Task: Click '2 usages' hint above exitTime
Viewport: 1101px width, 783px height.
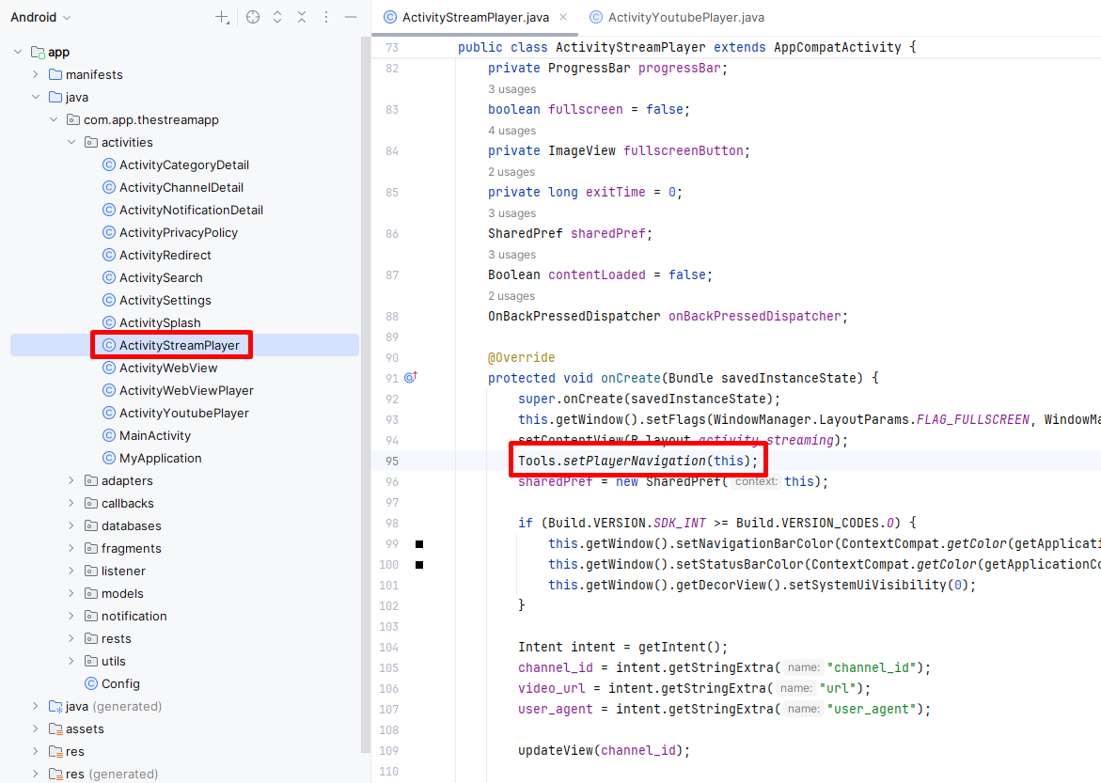Action: click(x=511, y=172)
